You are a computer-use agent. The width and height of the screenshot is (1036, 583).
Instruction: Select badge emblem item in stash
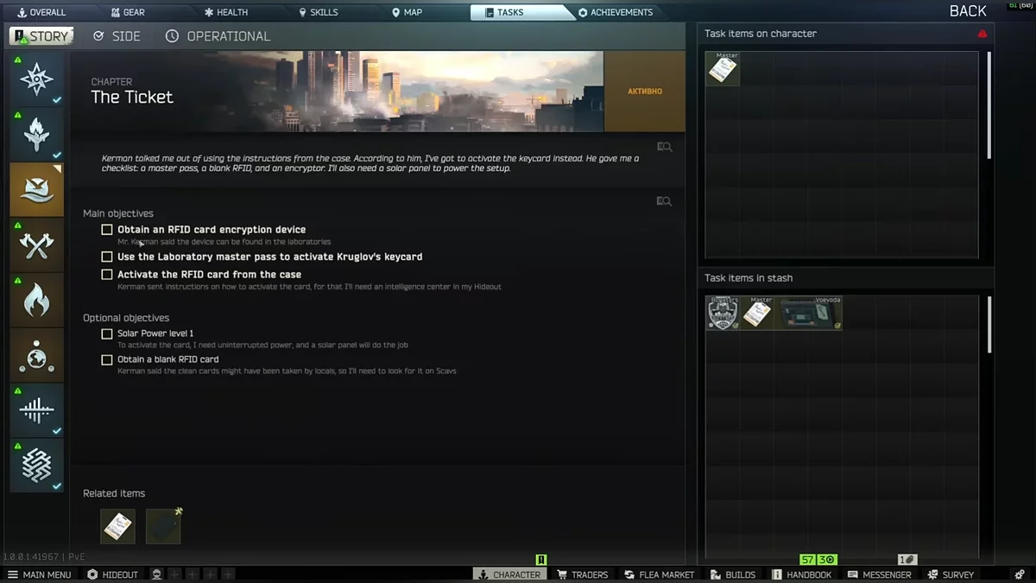click(x=723, y=313)
